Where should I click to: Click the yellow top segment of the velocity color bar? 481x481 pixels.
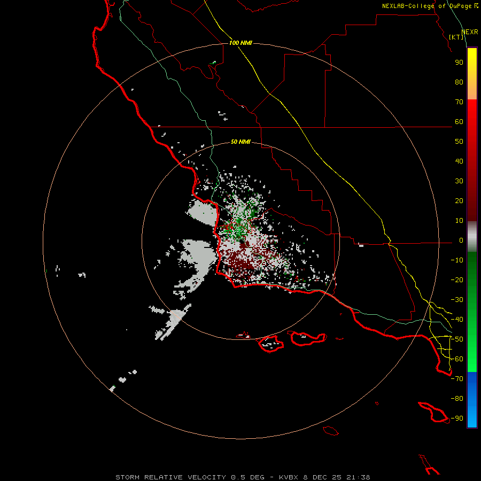click(472, 74)
